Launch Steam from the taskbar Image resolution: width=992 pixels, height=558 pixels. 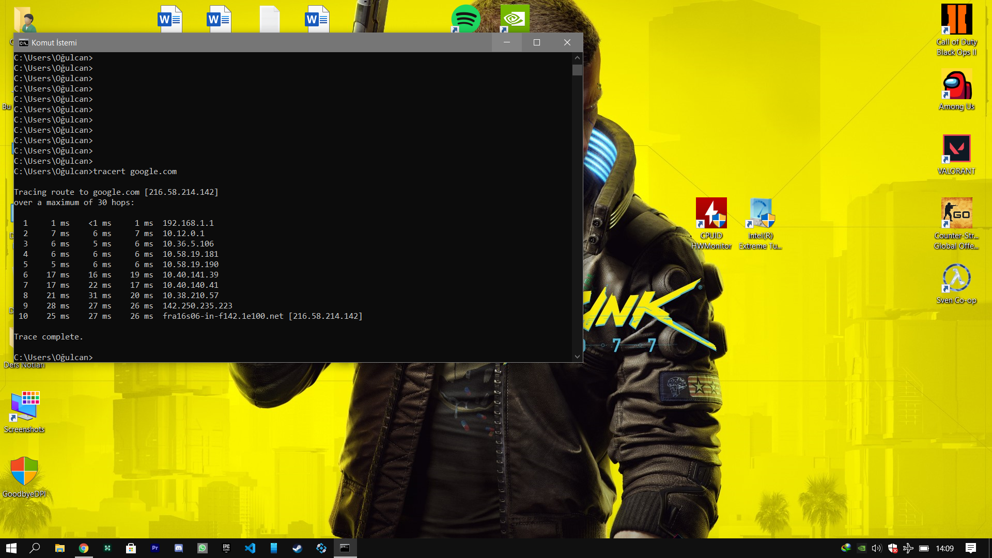tap(298, 548)
